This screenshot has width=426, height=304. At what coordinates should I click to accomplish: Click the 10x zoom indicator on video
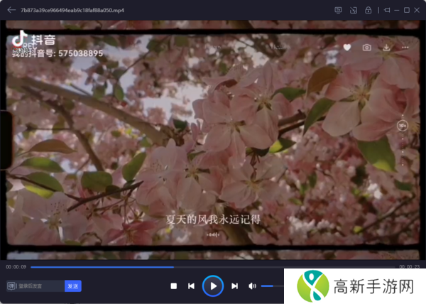tap(403, 125)
